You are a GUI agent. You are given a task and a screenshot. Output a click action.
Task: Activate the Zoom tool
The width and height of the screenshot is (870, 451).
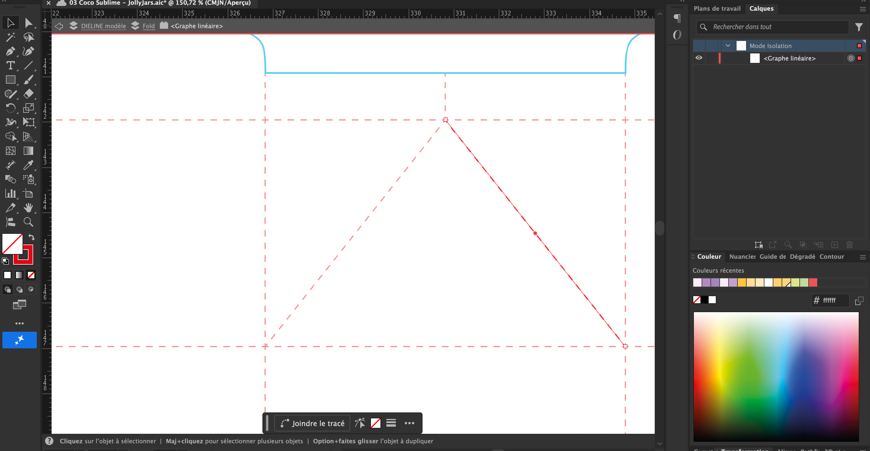28,222
